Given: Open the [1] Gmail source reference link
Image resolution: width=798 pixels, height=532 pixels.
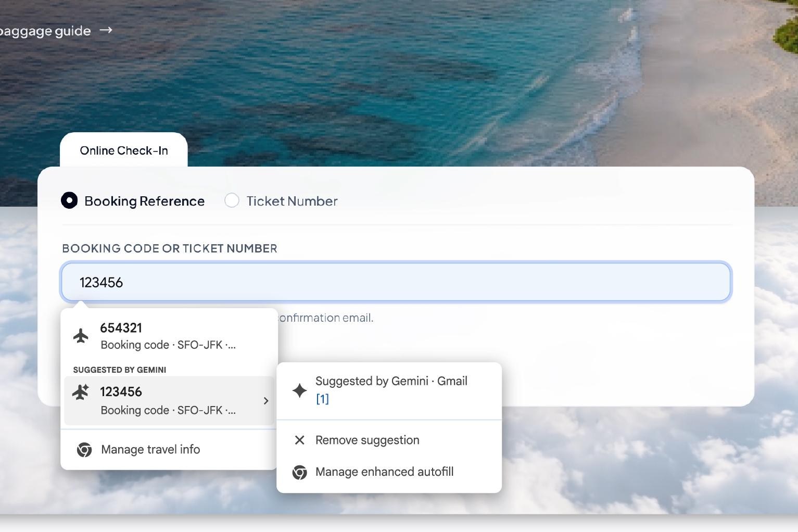Looking at the screenshot, I should [x=322, y=399].
